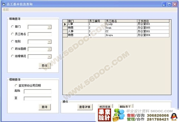Click 查询 button in 模糊查询 group
Viewport: 179px width, 122px height.
[x=45, y=107]
